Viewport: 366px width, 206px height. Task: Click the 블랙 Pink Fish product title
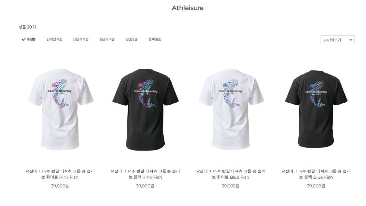click(145, 174)
